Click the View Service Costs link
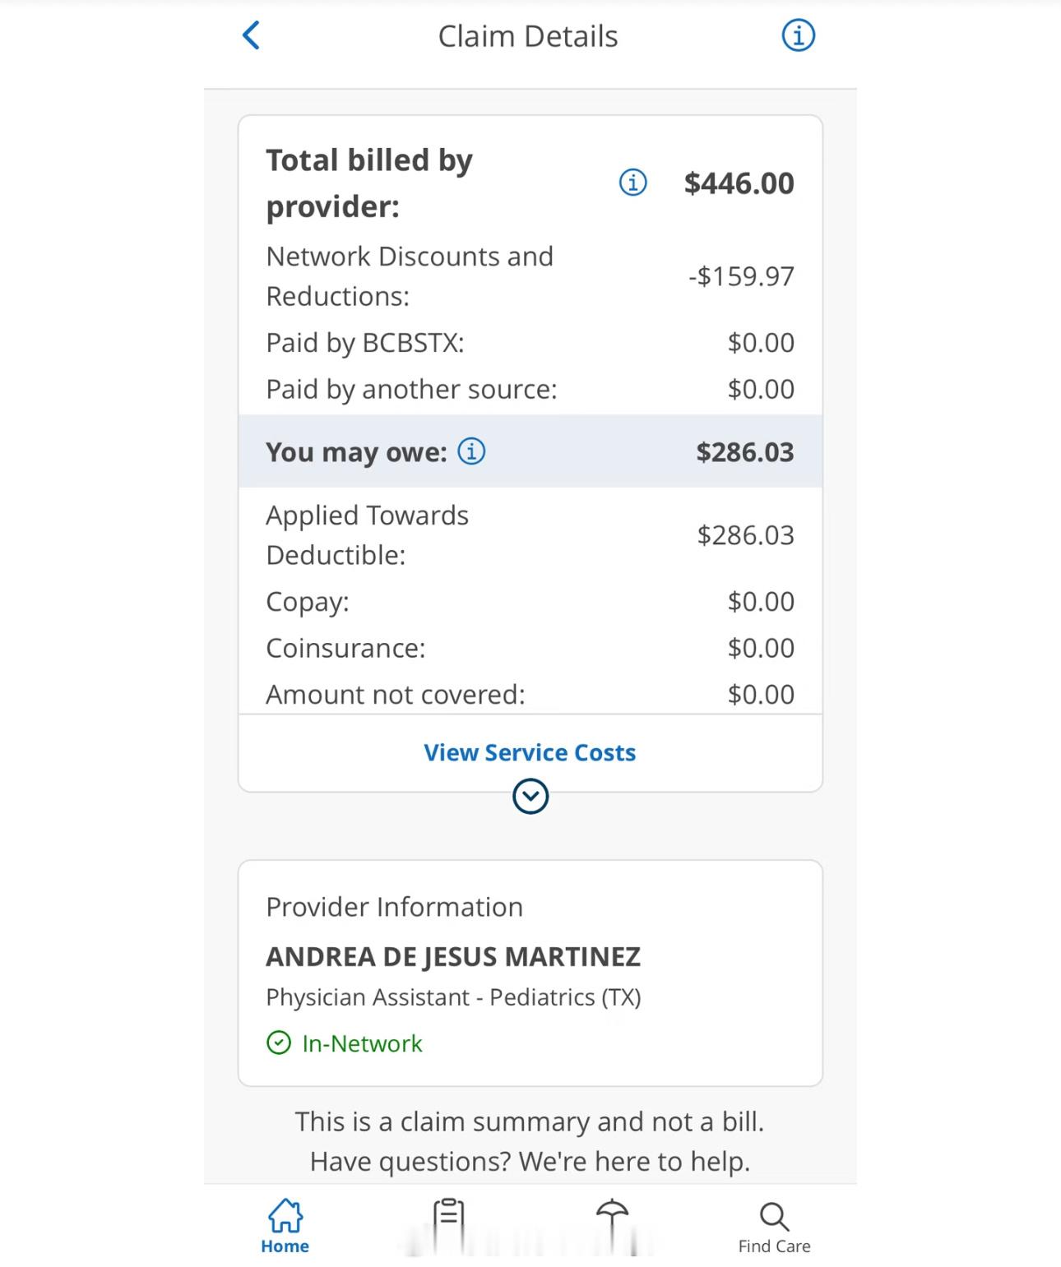This screenshot has width=1061, height=1267. [x=530, y=752]
